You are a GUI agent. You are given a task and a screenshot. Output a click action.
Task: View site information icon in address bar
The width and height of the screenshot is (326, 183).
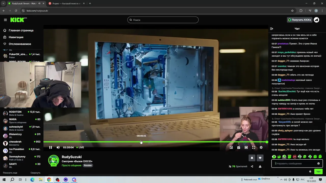coord(23,11)
